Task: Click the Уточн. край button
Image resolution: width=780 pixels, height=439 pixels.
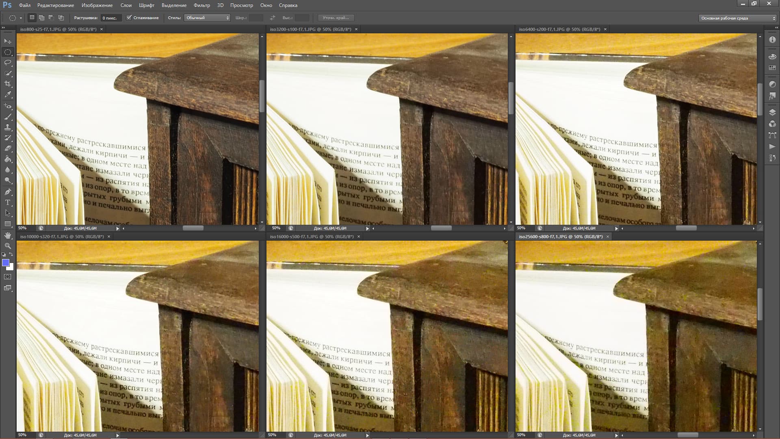Action: click(336, 18)
